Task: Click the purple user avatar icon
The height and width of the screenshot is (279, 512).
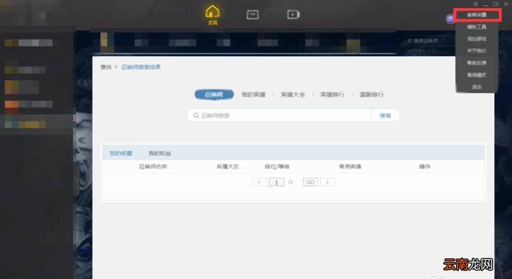Action: (451, 19)
